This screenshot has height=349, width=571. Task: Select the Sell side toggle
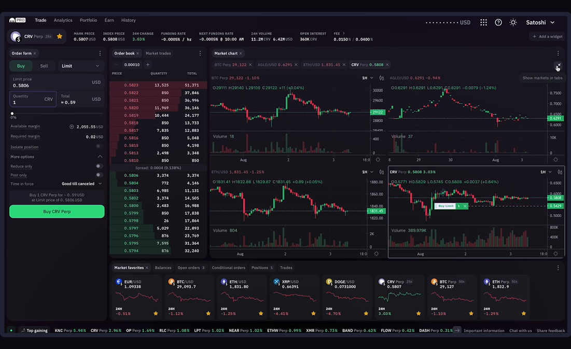click(x=44, y=66)
